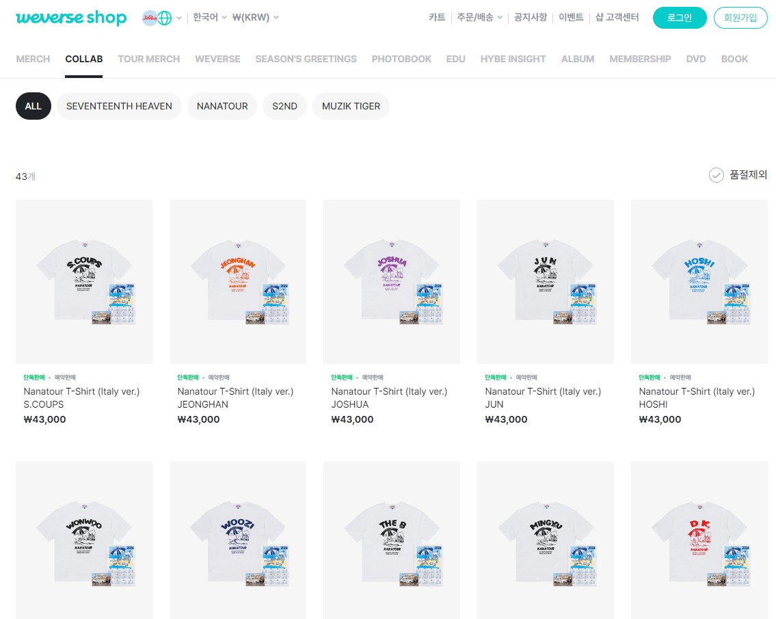This screenshot has height=619, width=776.
Task: Open the WEVERSE tab
Action: [x=217, y=59]
